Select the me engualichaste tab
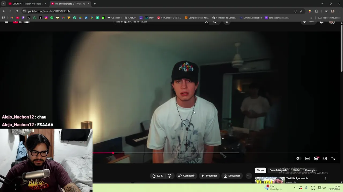The height and width of the screenshot is (192, 343). pyautogui.click(x=70, y=4)
